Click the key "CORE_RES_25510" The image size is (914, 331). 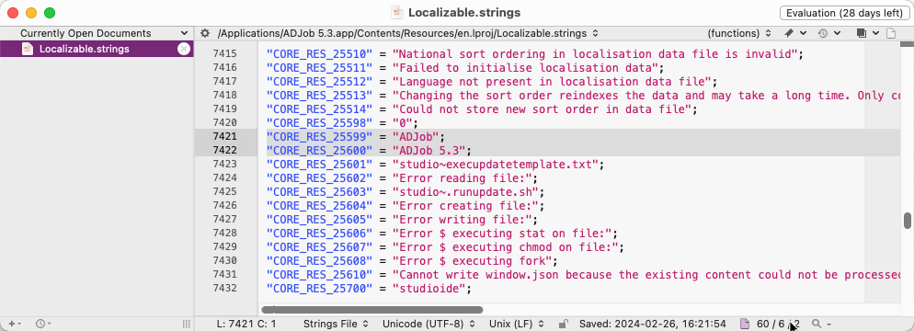319,55
